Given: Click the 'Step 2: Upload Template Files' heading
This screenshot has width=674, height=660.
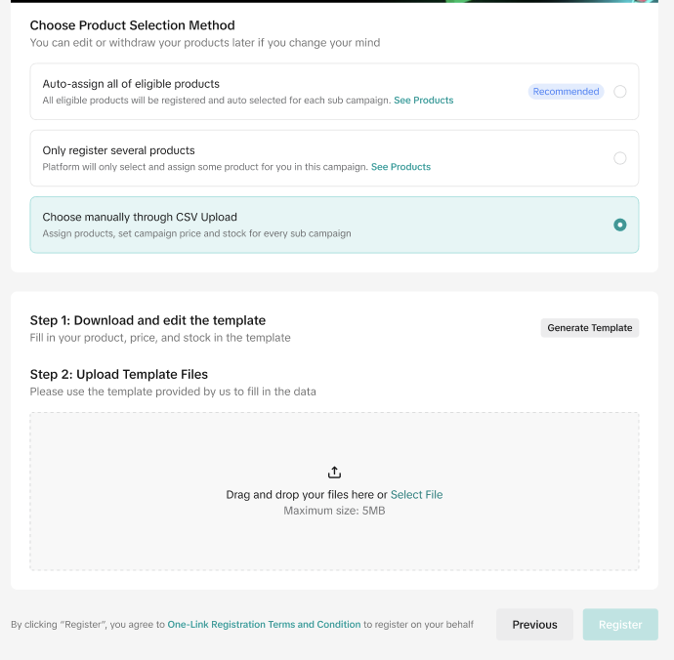Looking at the screenshot, I should 119,374.
